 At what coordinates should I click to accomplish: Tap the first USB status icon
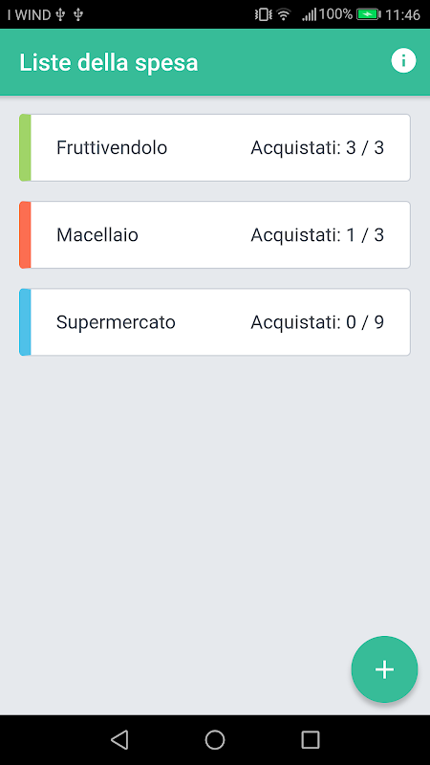(60, 15)
